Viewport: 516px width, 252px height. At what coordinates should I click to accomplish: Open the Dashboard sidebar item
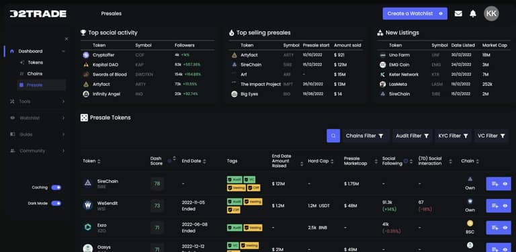[x=30, y=51]
